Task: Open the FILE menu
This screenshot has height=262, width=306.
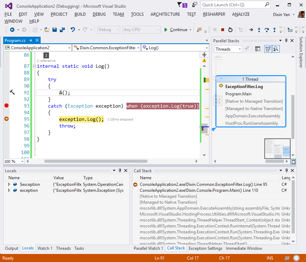Action: [8, 14]
